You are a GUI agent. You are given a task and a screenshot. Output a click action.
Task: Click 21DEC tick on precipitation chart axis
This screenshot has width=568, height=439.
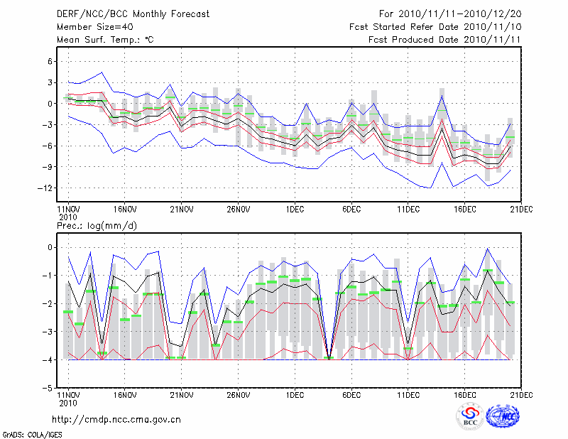[x=522, y=395]
